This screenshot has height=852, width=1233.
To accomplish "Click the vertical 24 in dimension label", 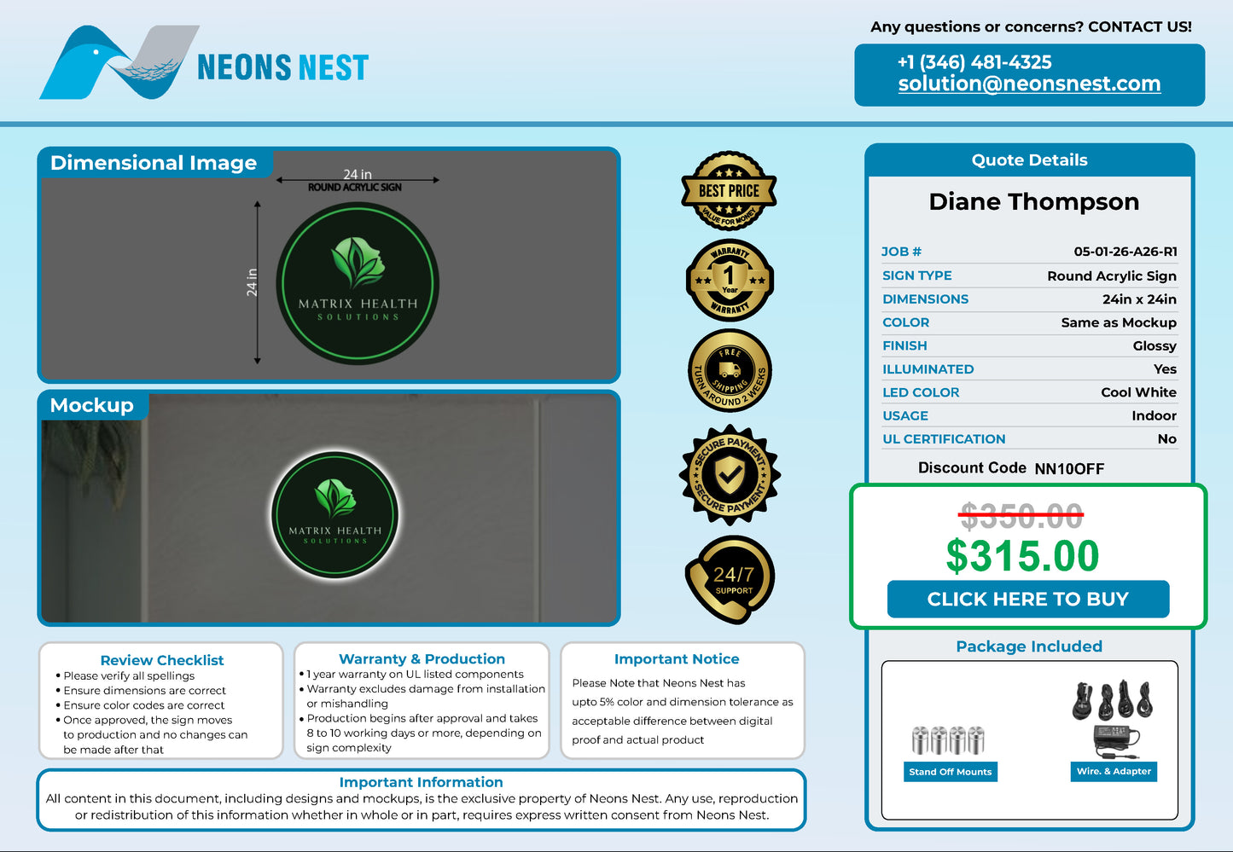I will [252, 282].
